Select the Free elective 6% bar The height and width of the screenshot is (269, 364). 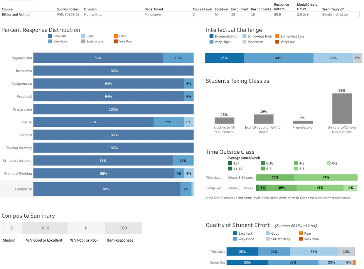303,122
